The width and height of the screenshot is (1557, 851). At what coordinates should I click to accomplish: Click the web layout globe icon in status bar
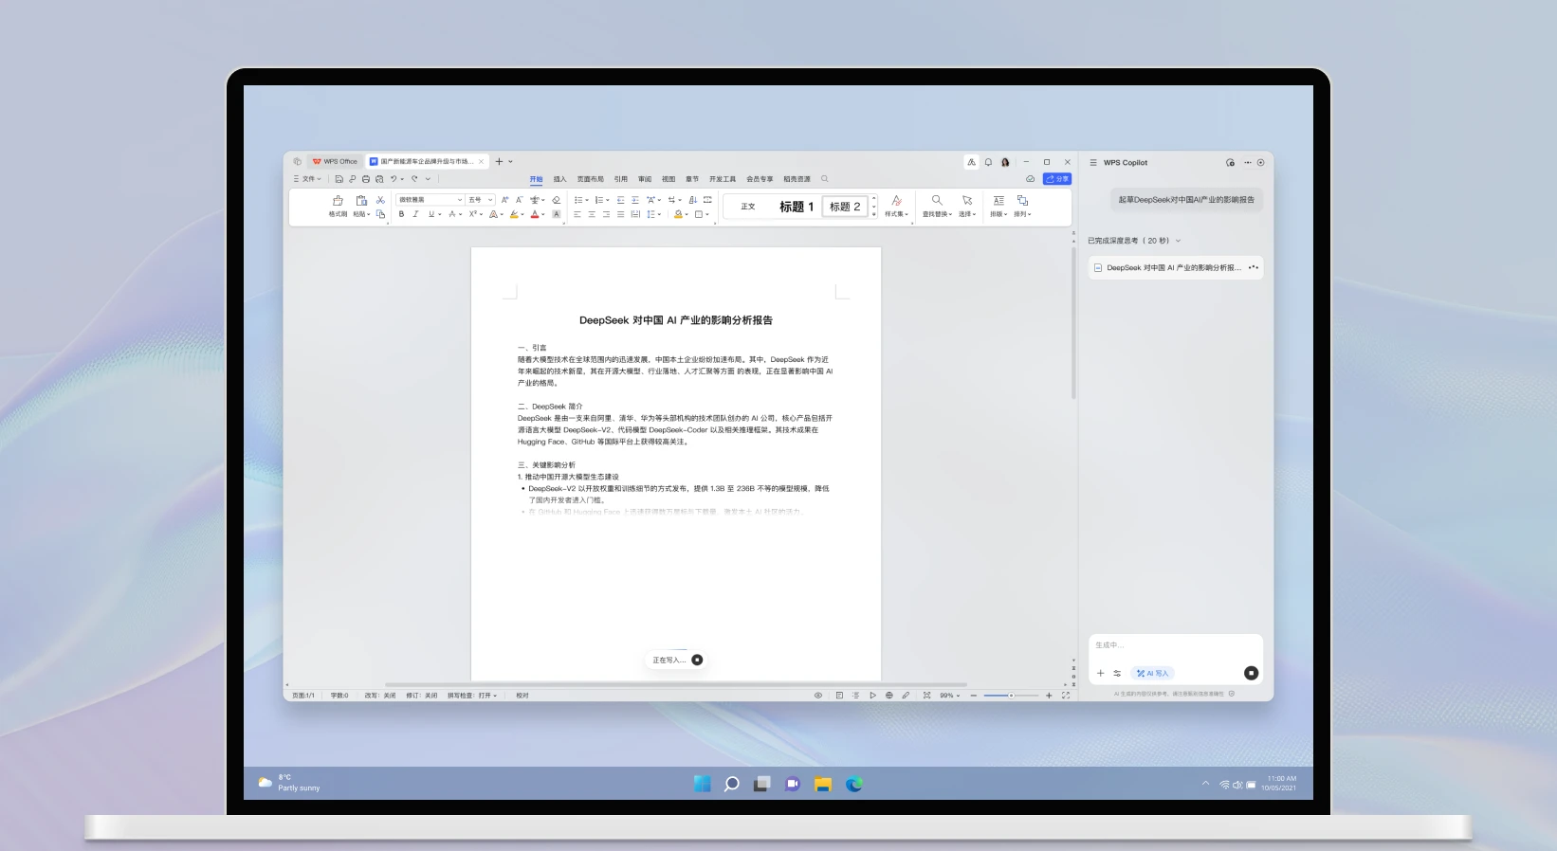pyautogui.click(x=889, y=696)
